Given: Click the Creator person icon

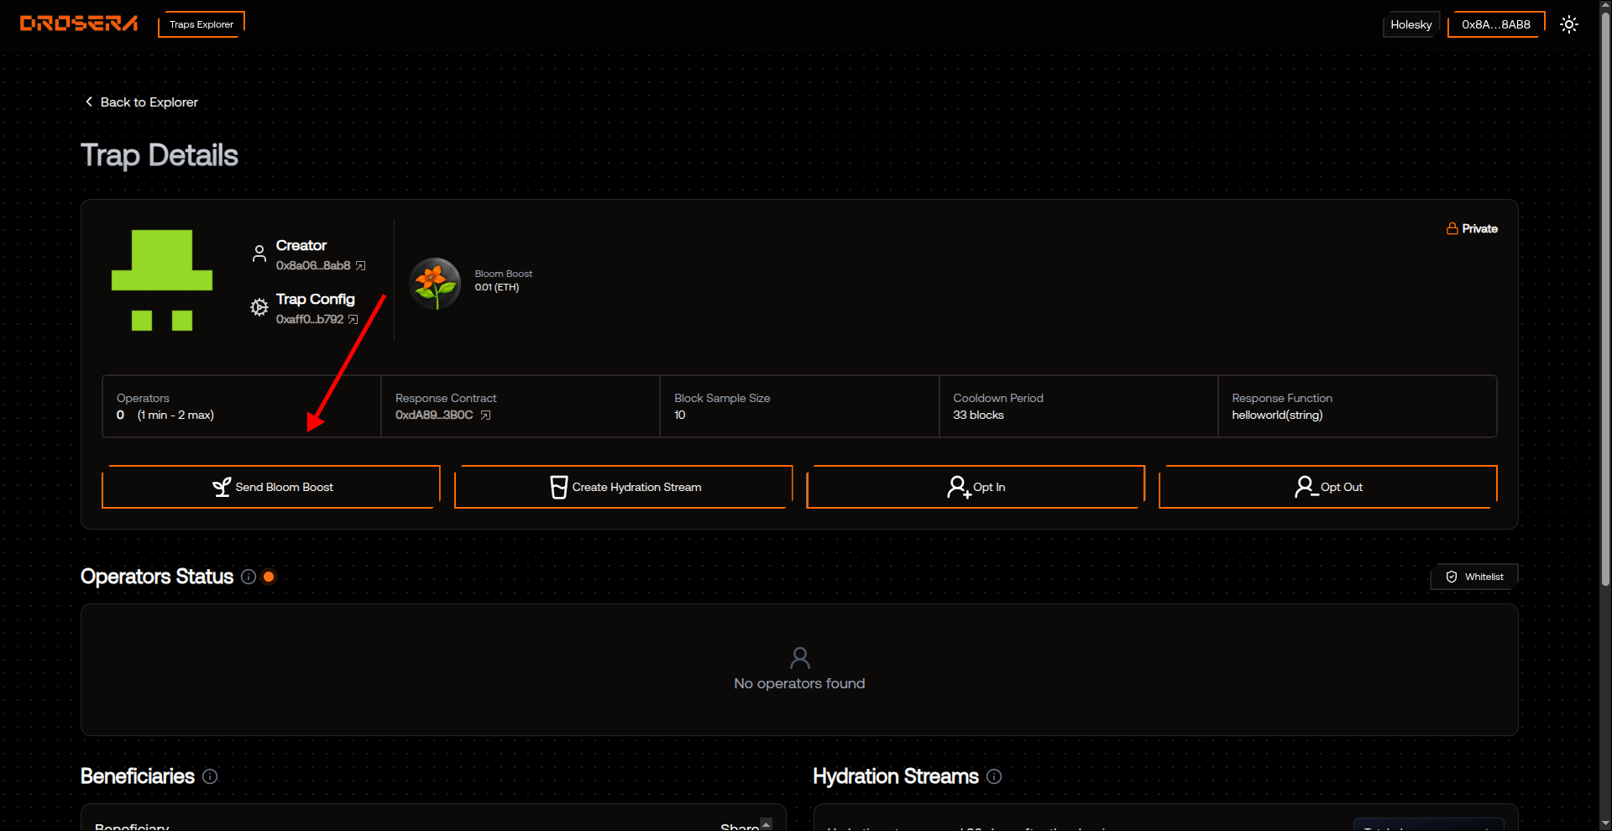Looking at the screenshot, I should point(259,253).
